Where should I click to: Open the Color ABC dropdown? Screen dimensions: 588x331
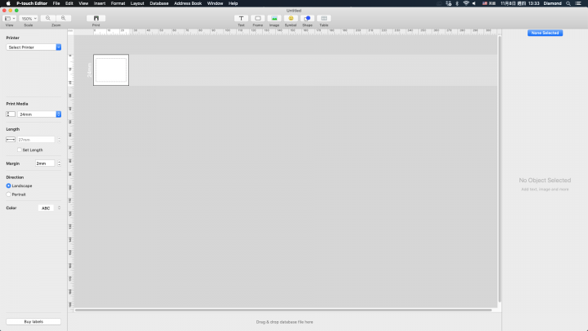pos(50,208)
